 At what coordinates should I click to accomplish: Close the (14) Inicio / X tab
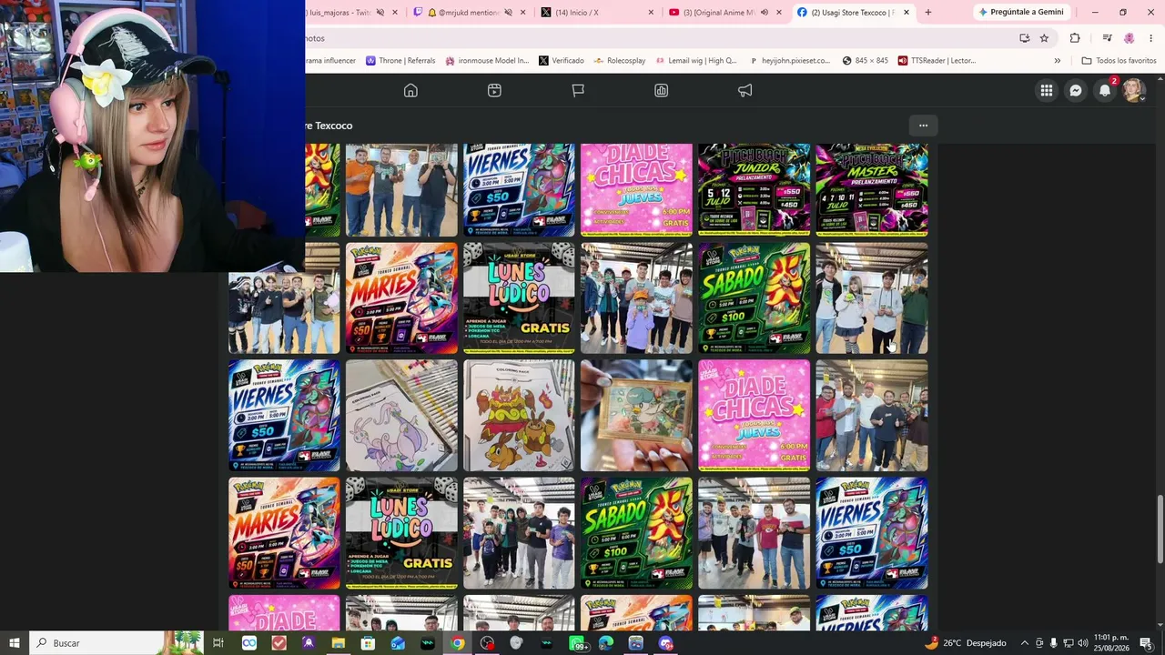click(x=651, y=12)
